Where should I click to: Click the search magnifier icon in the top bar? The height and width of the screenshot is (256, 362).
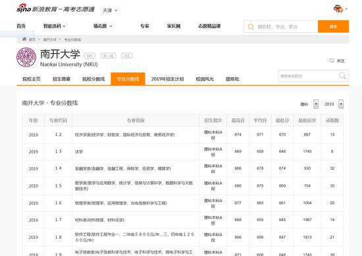[x=251, y=27]
